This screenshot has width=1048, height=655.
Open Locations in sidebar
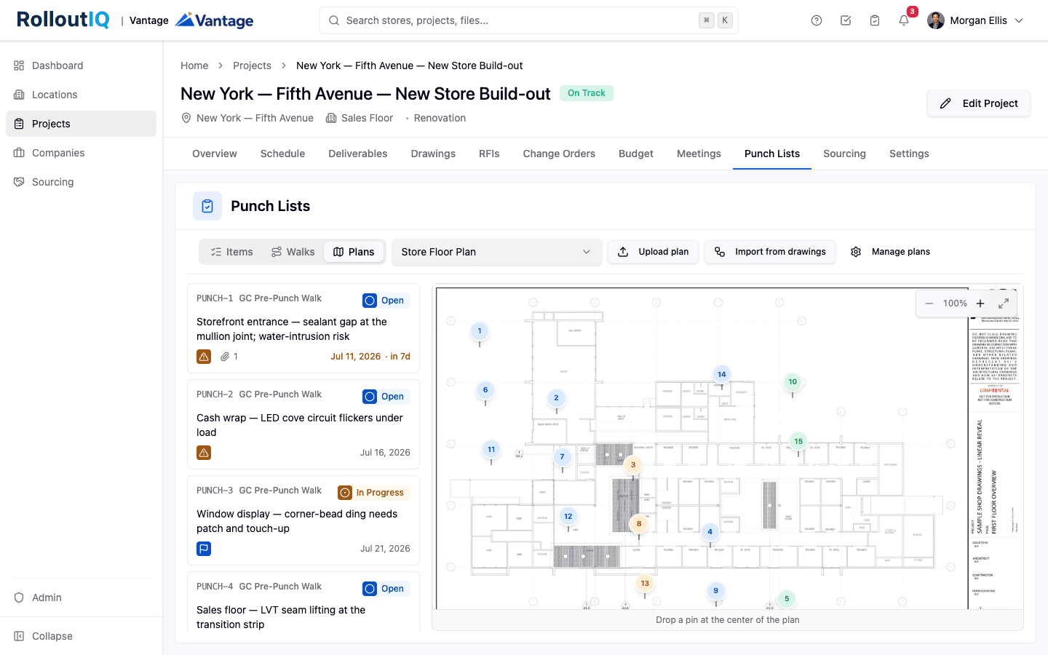[x=81, y=95]
